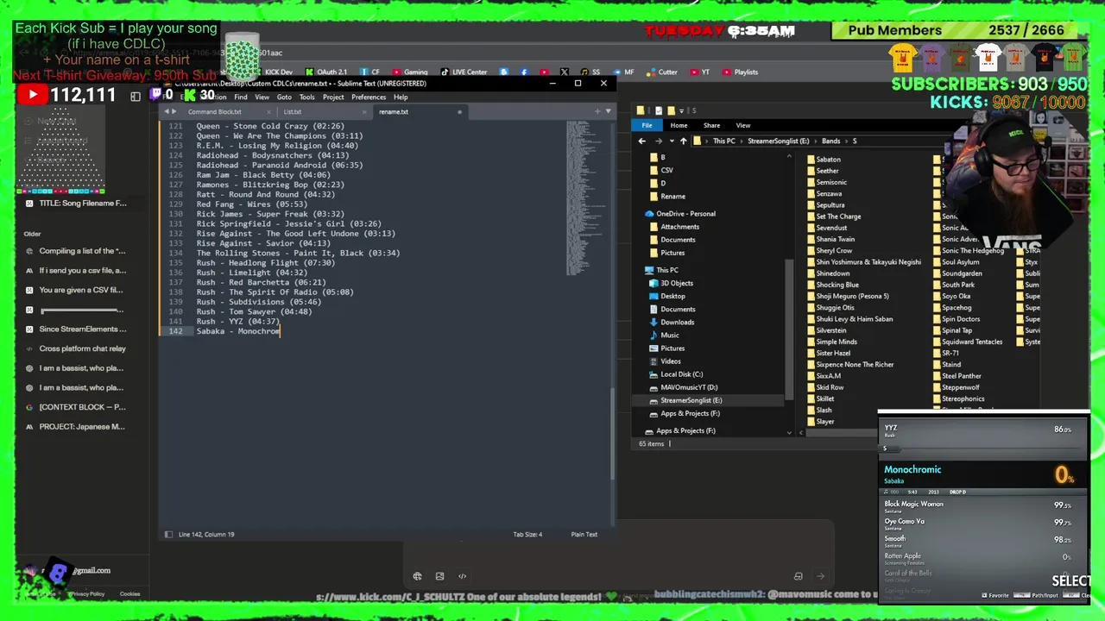The height and width of the screenshot is (621, 1105).
Task: Click Line 142, Column 19 status text
Action: pyautogui.click(x=206, y=534)
